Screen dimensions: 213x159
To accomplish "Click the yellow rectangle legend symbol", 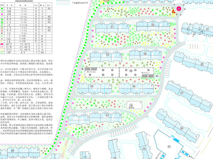I will 2,49.
